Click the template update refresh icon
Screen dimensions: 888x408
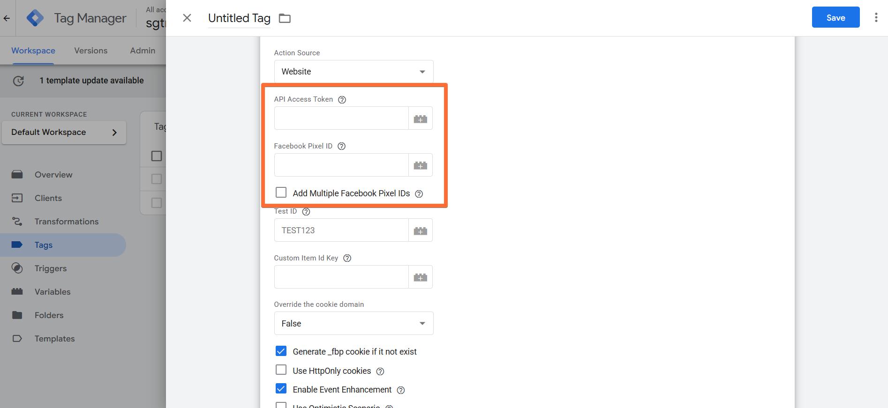pyautogui.click(x=18, y=81)
